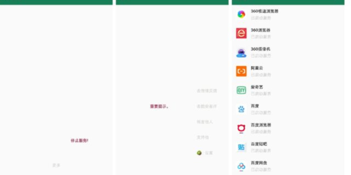This screenshot has height=175, width=351.
Task: Click the green ball icon beside 设置
Action: (199, 153)
